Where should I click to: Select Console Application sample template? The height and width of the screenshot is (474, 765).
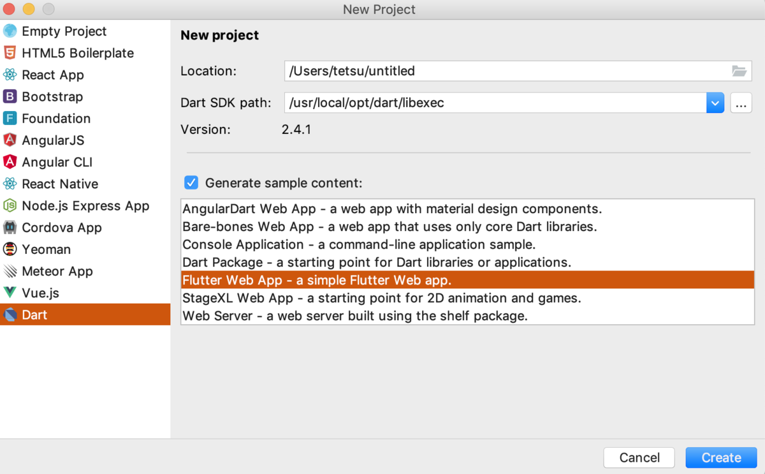pos(358,244)
